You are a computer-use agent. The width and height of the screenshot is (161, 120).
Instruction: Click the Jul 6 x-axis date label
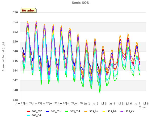(129, 104)
